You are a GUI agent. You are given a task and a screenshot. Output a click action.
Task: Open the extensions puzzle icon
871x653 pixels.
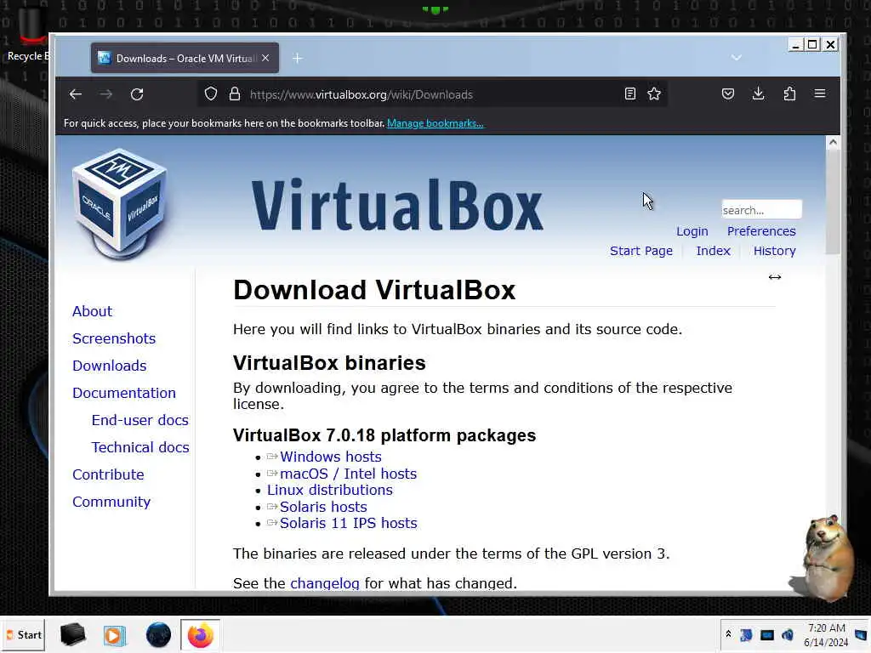coord(789,94)
